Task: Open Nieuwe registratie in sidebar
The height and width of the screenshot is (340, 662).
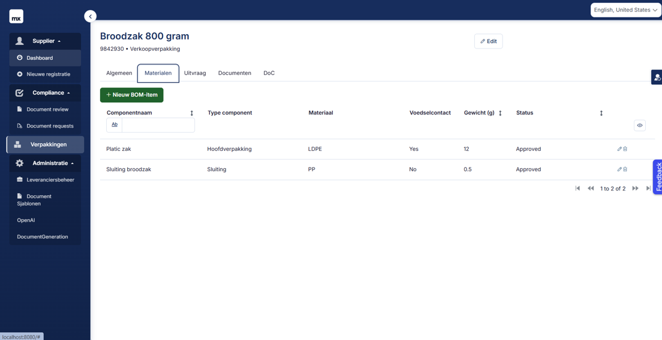Action: point(45,74)
